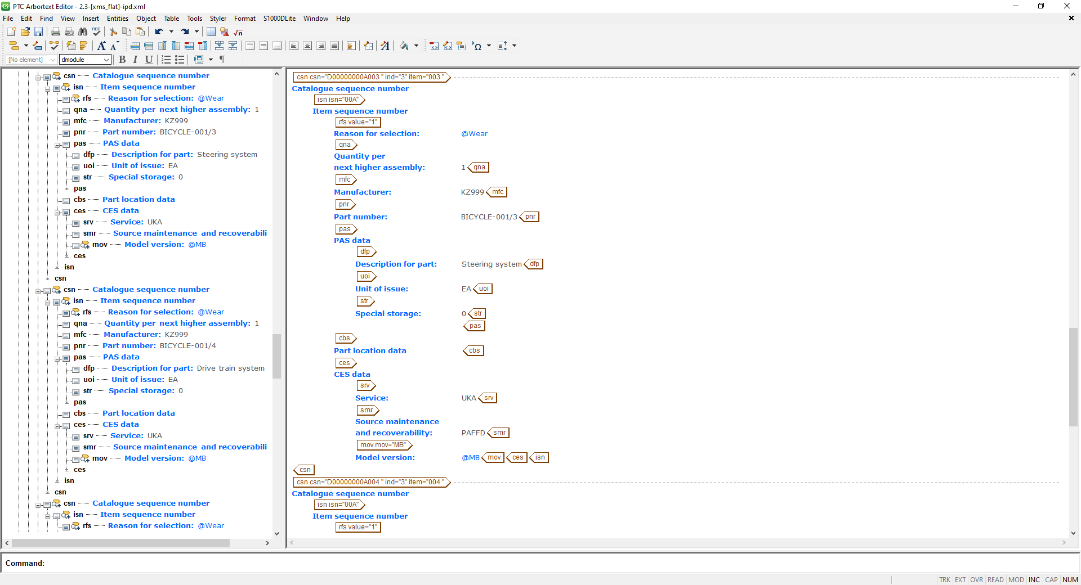The width and height of the screenshot is (1081, 585).
Task: Open a document using the Open folder icon
Action: pyautogui.click(x=25, y=32)
